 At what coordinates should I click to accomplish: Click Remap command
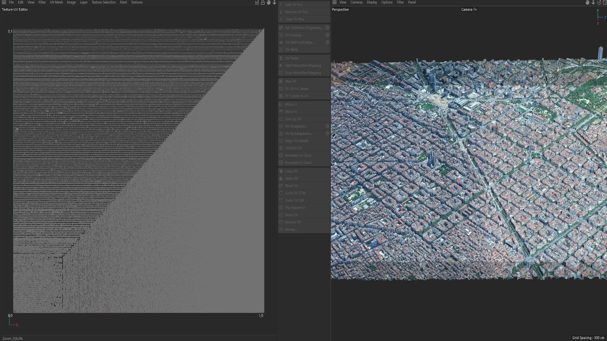point(304,229)
